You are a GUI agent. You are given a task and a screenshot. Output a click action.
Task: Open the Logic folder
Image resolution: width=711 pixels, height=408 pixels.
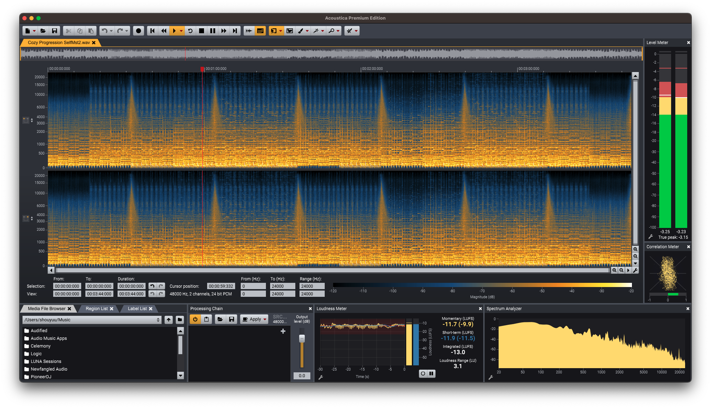[36, 353]
